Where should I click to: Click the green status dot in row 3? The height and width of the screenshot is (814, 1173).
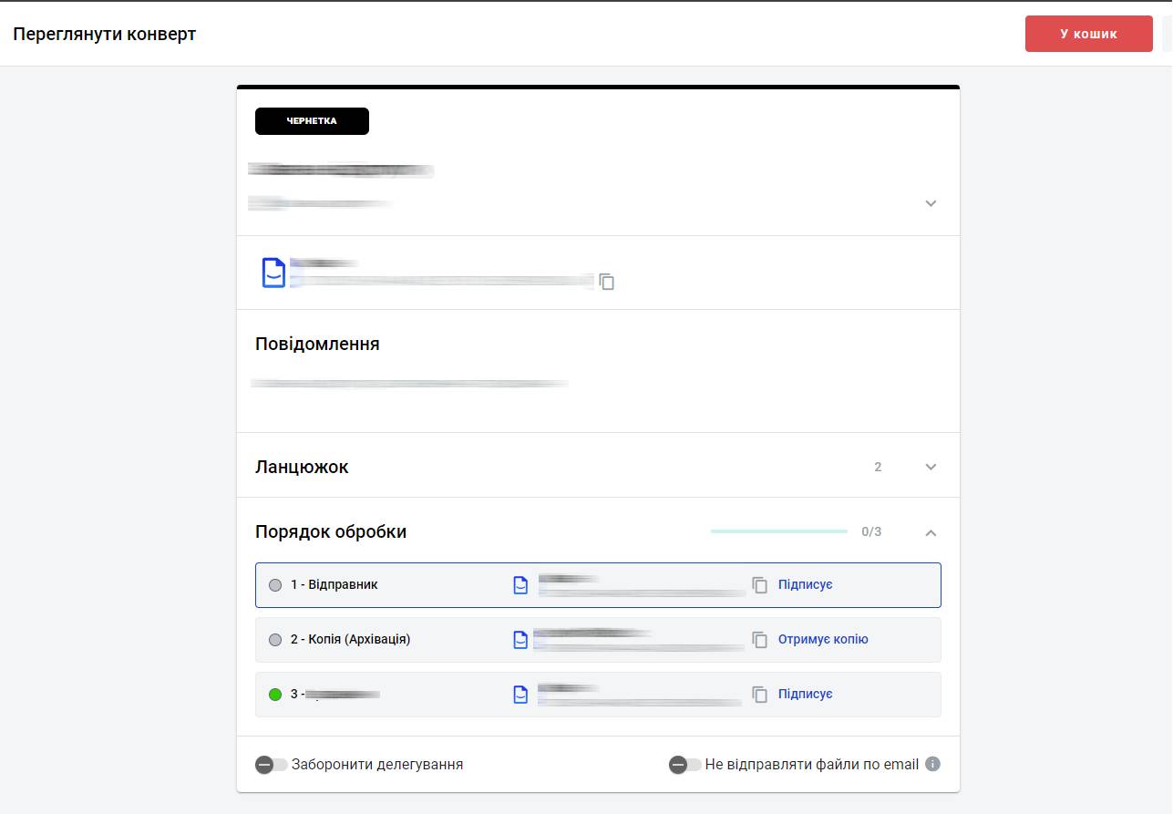click(275, 695)
